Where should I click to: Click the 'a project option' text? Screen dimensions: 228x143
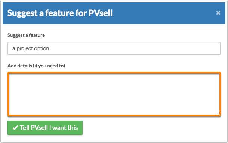pos(31,48)
